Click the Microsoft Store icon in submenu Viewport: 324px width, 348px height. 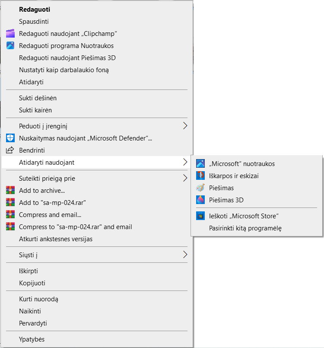coord(200,216)
